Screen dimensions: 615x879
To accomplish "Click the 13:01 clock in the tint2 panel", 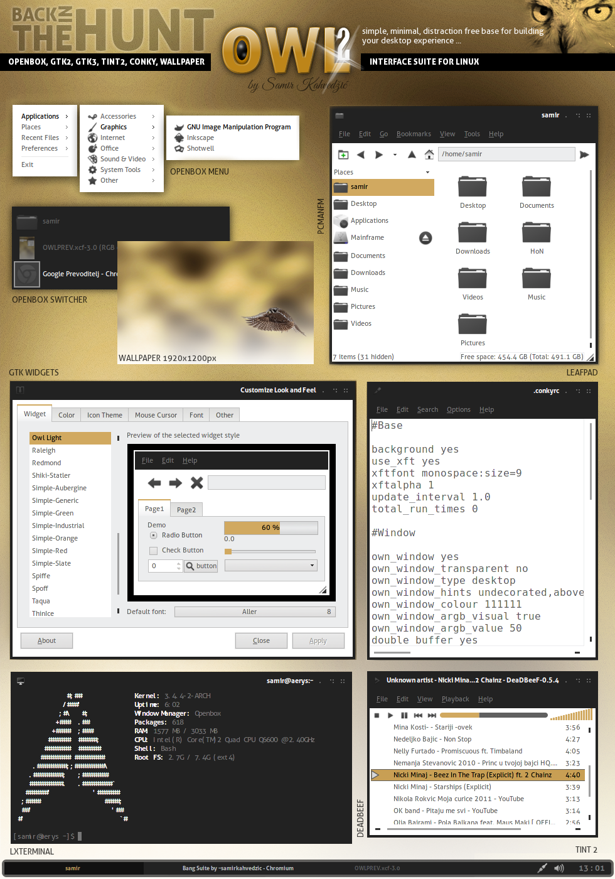I will 592,868.
